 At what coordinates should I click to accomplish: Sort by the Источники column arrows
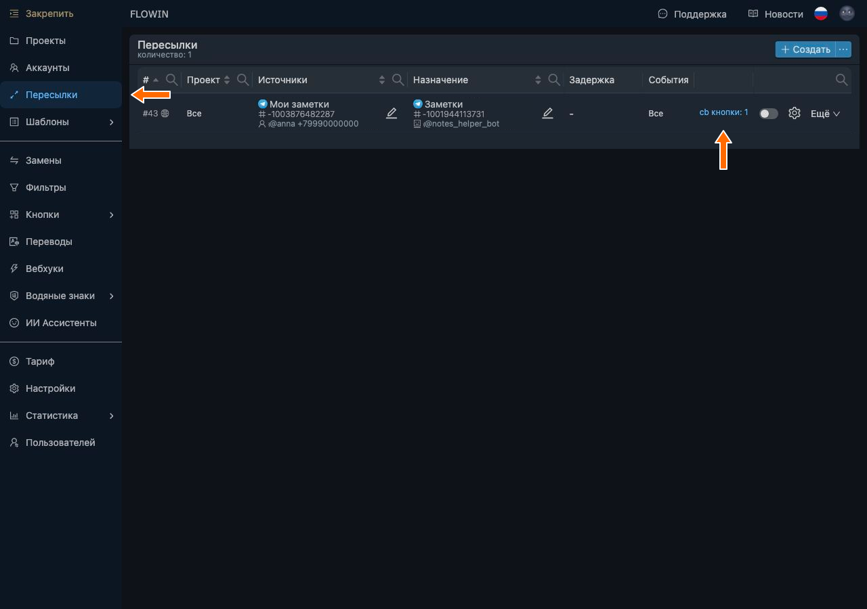[x=382, y=80]
